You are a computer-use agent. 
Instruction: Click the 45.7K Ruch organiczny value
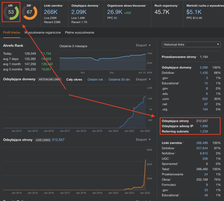pos(162,12)
